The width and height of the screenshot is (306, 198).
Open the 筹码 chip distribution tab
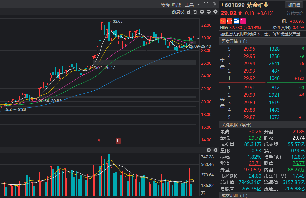point(165,5)
